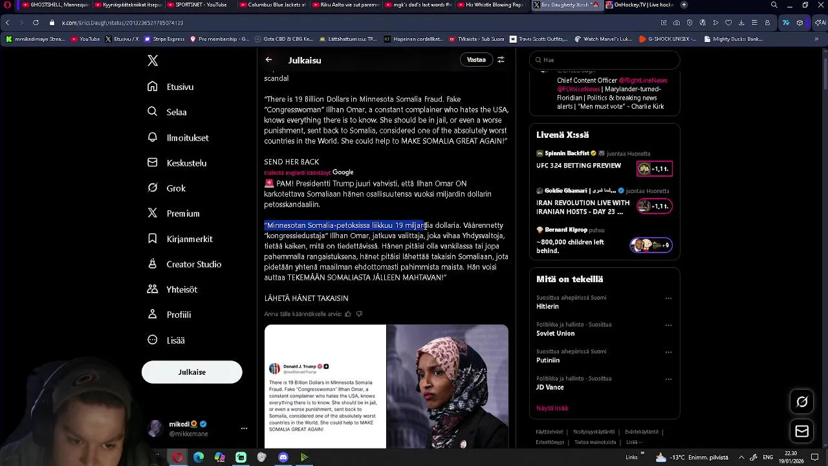The image size is (828, 466).
Task: Join IRAN REVOLUTION LIVE space
Action: 604,201
